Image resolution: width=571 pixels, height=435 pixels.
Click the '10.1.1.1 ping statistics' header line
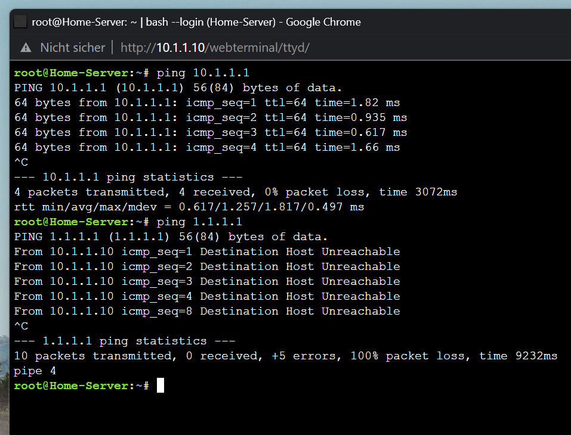tap(128, 177)
